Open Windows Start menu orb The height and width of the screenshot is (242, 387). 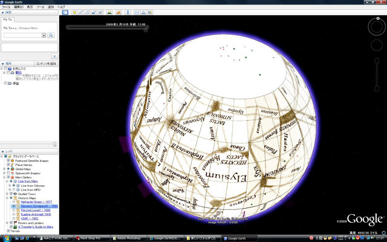coord(7,238)
